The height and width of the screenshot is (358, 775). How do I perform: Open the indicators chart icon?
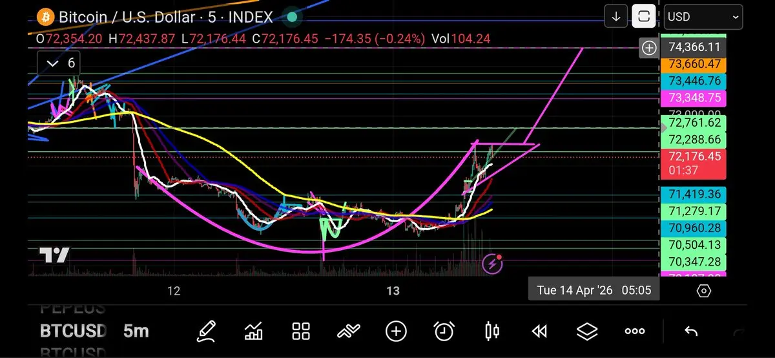coord(254,332)
